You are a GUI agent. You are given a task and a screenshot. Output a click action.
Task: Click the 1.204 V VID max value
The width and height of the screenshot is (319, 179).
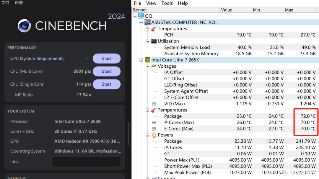[x=307, y=104]
